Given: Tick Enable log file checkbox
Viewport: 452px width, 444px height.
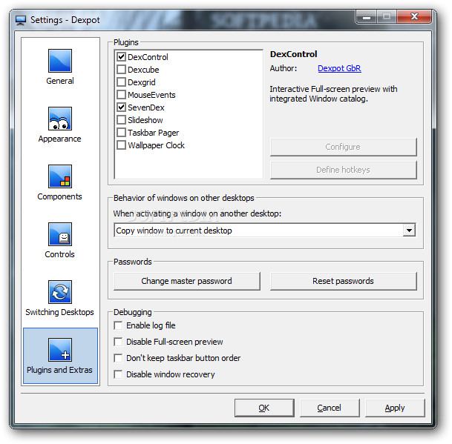Looking at the screenshot, I should coord(118,325).
